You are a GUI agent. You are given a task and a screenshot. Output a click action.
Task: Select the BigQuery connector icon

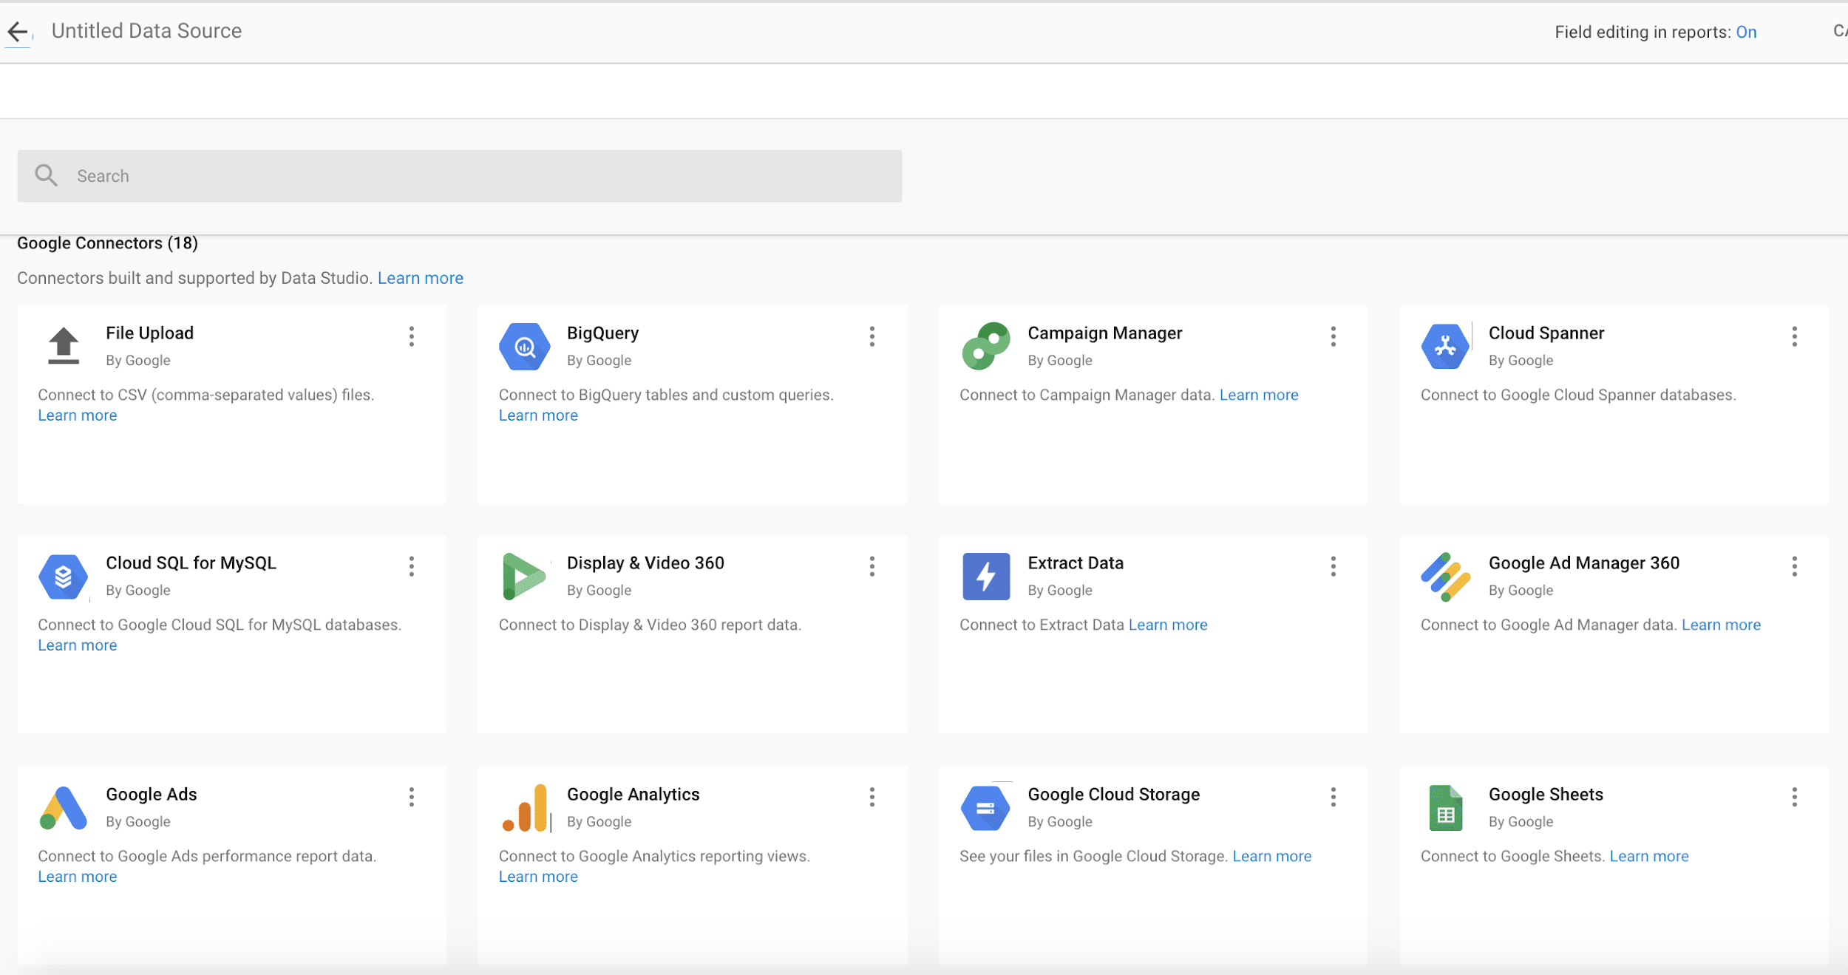point(525,346)
